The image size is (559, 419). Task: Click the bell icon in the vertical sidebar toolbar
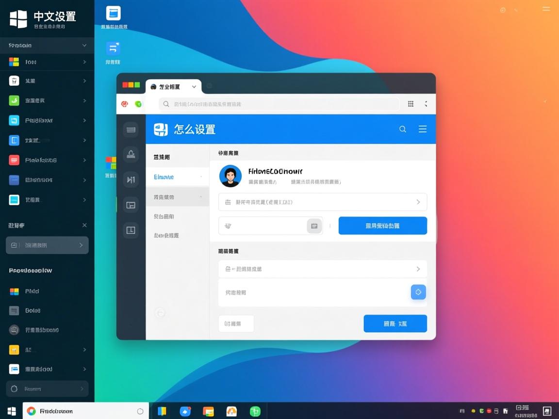click(131, 154)
